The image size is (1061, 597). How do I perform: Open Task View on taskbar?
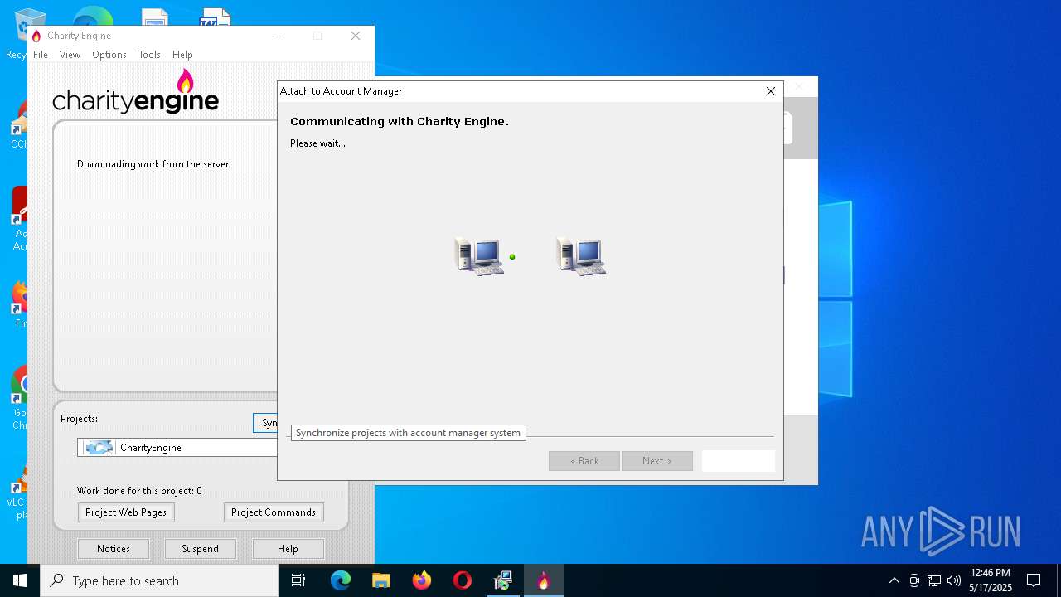pos(298,580)
